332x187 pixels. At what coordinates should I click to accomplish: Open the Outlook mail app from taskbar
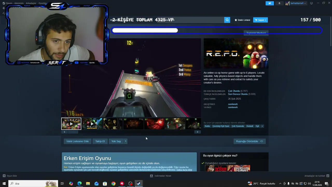pos(96,184)
